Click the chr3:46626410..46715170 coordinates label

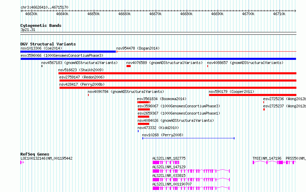44,8
